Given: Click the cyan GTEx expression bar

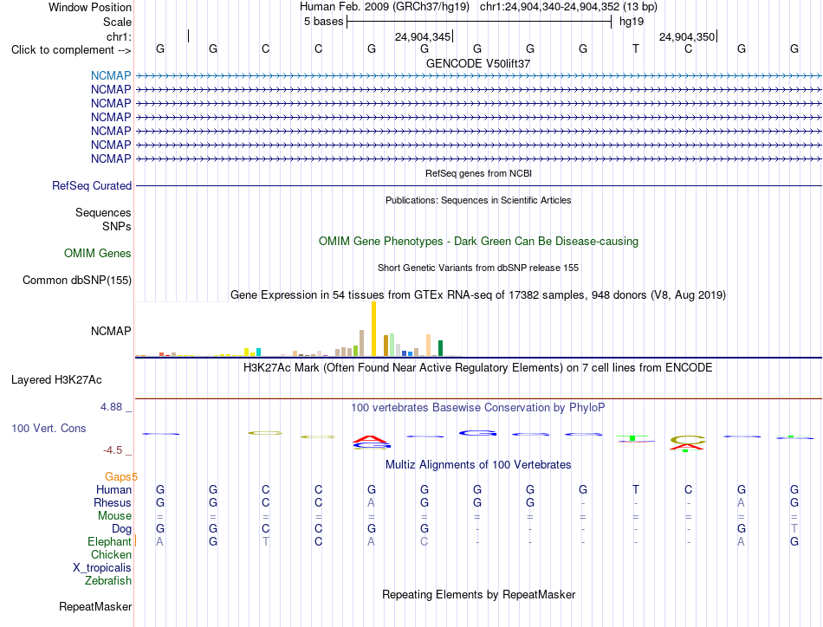Looking at the screenshot, I should (258, 352).
